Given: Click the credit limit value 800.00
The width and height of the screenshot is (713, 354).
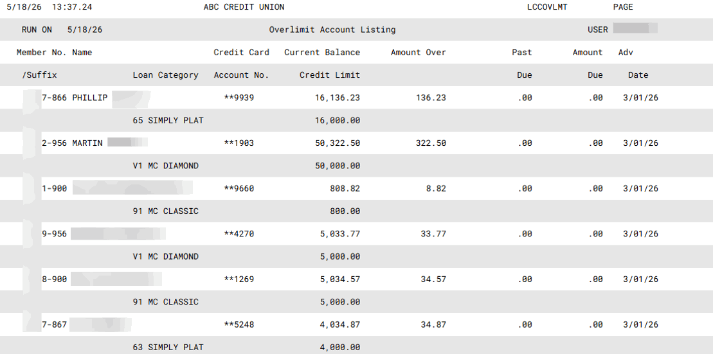Looking at the screenshot, I should click(345, 211).
